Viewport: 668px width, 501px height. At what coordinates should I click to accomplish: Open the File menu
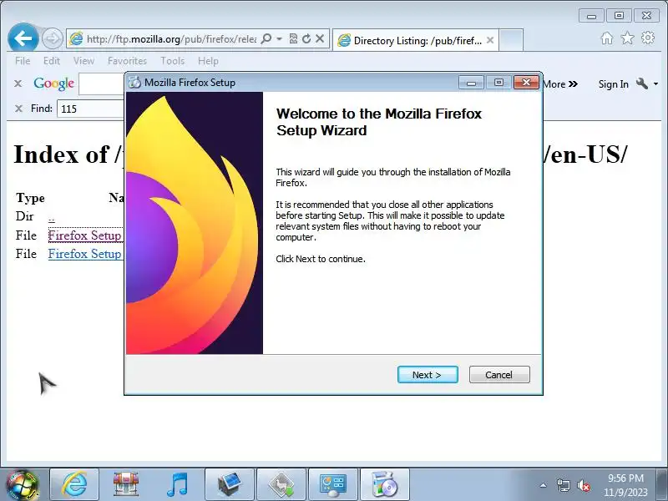(23, 61)
